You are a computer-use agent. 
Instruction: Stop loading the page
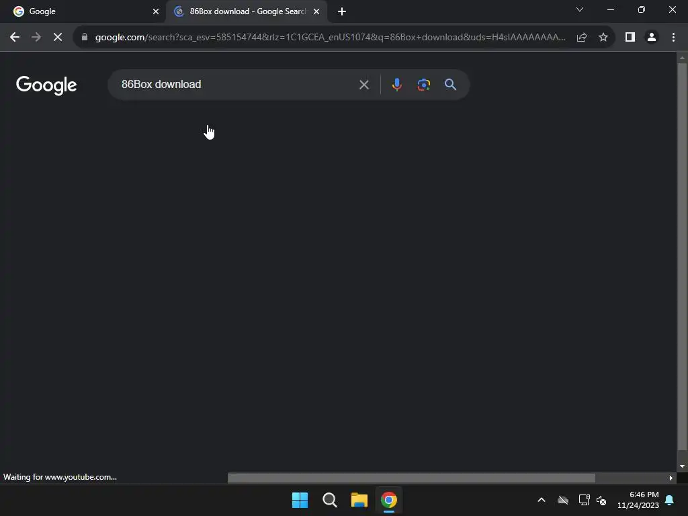[x=58, y=38]
